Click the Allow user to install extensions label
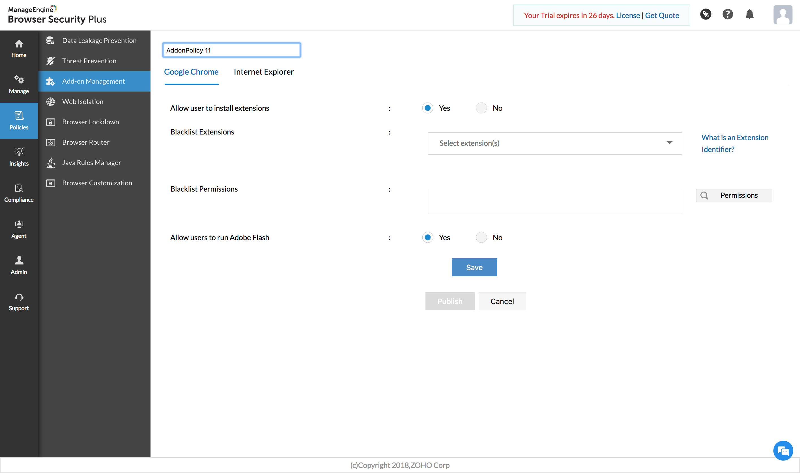Viewport: 800px width, 473px height. pos(220,108)
